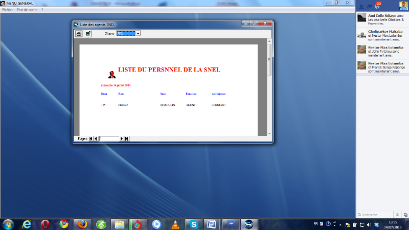Go to the next report page

(122, 139)
